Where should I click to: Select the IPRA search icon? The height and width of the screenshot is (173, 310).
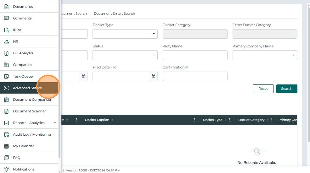(x=6, y=30)
